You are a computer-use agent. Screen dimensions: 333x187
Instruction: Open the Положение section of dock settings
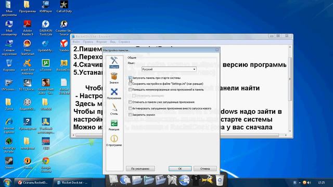tap(114, 94)
